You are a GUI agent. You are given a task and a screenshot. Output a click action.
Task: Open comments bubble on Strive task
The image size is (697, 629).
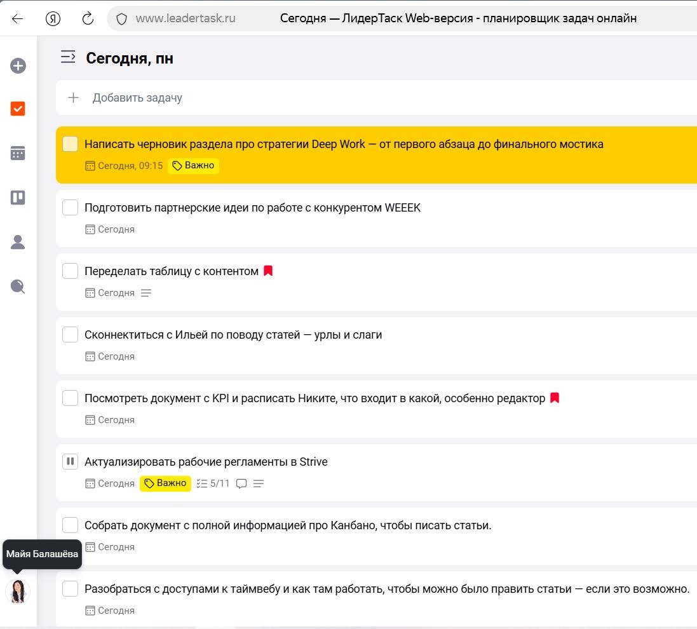(241, 484)
